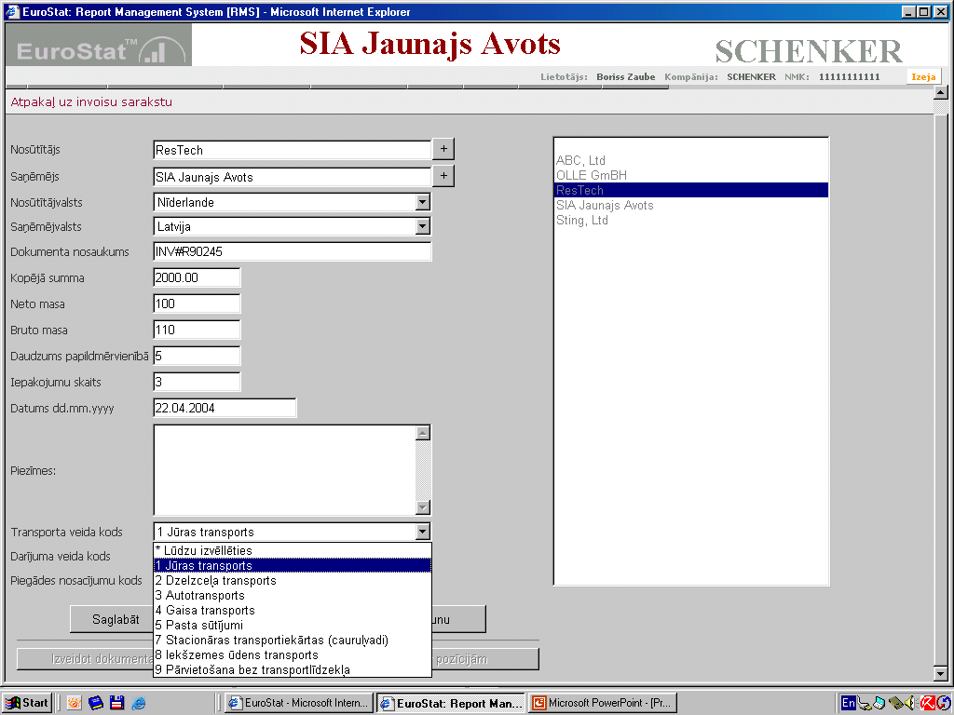Select '7 Stacionāras transportiekārtas' option

click(292, 640)
